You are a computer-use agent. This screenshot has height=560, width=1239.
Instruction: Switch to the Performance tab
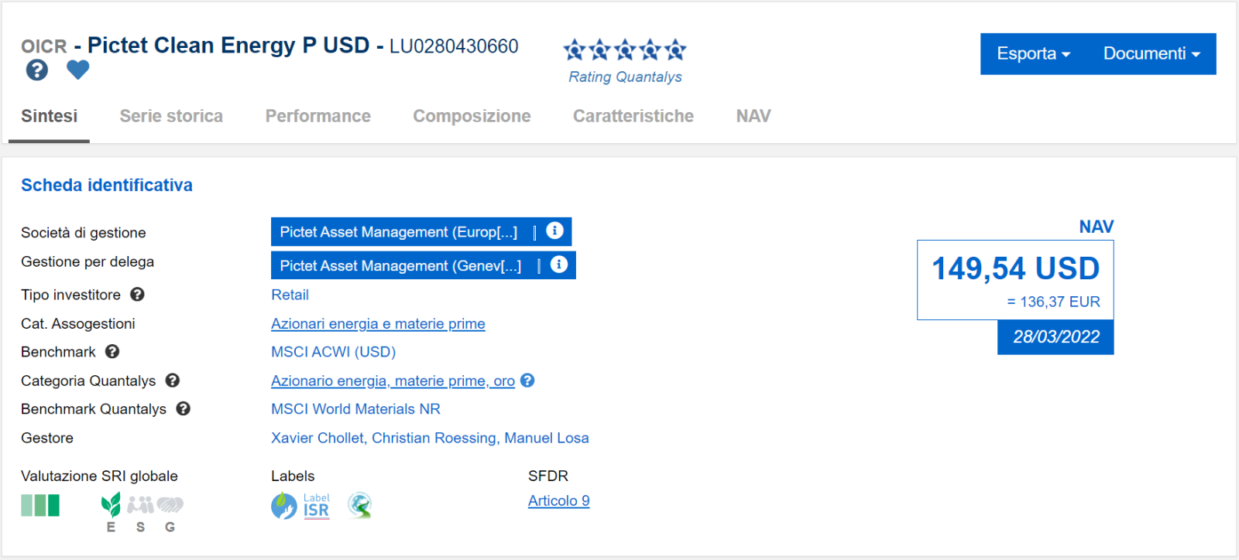318,117
